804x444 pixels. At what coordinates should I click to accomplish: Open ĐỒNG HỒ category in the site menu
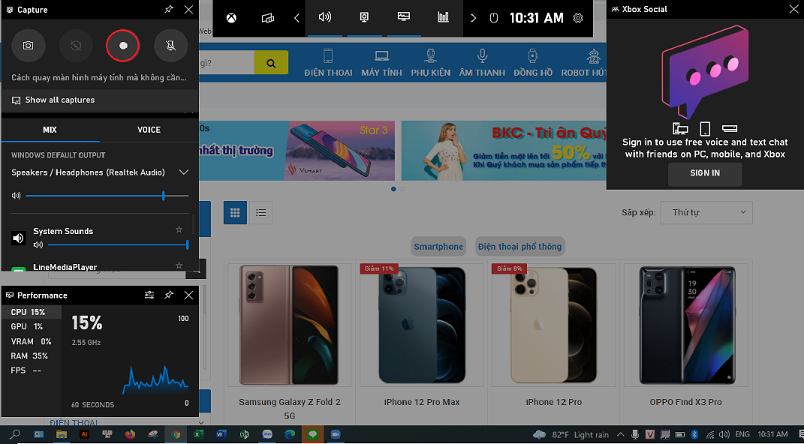(533, 62)
